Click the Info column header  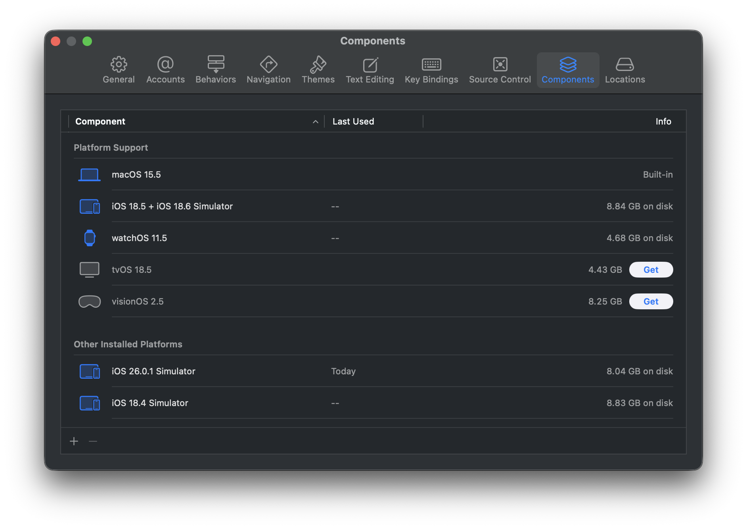(663, 121)
